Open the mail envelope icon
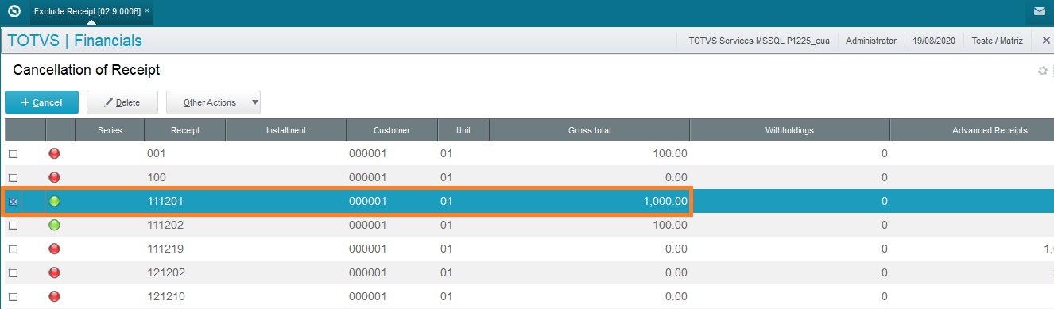1054x309 pixels. pos(1040,11)
